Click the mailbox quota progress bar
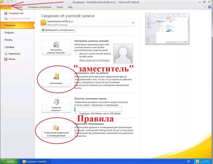213x164 pixels. point(98,109)
